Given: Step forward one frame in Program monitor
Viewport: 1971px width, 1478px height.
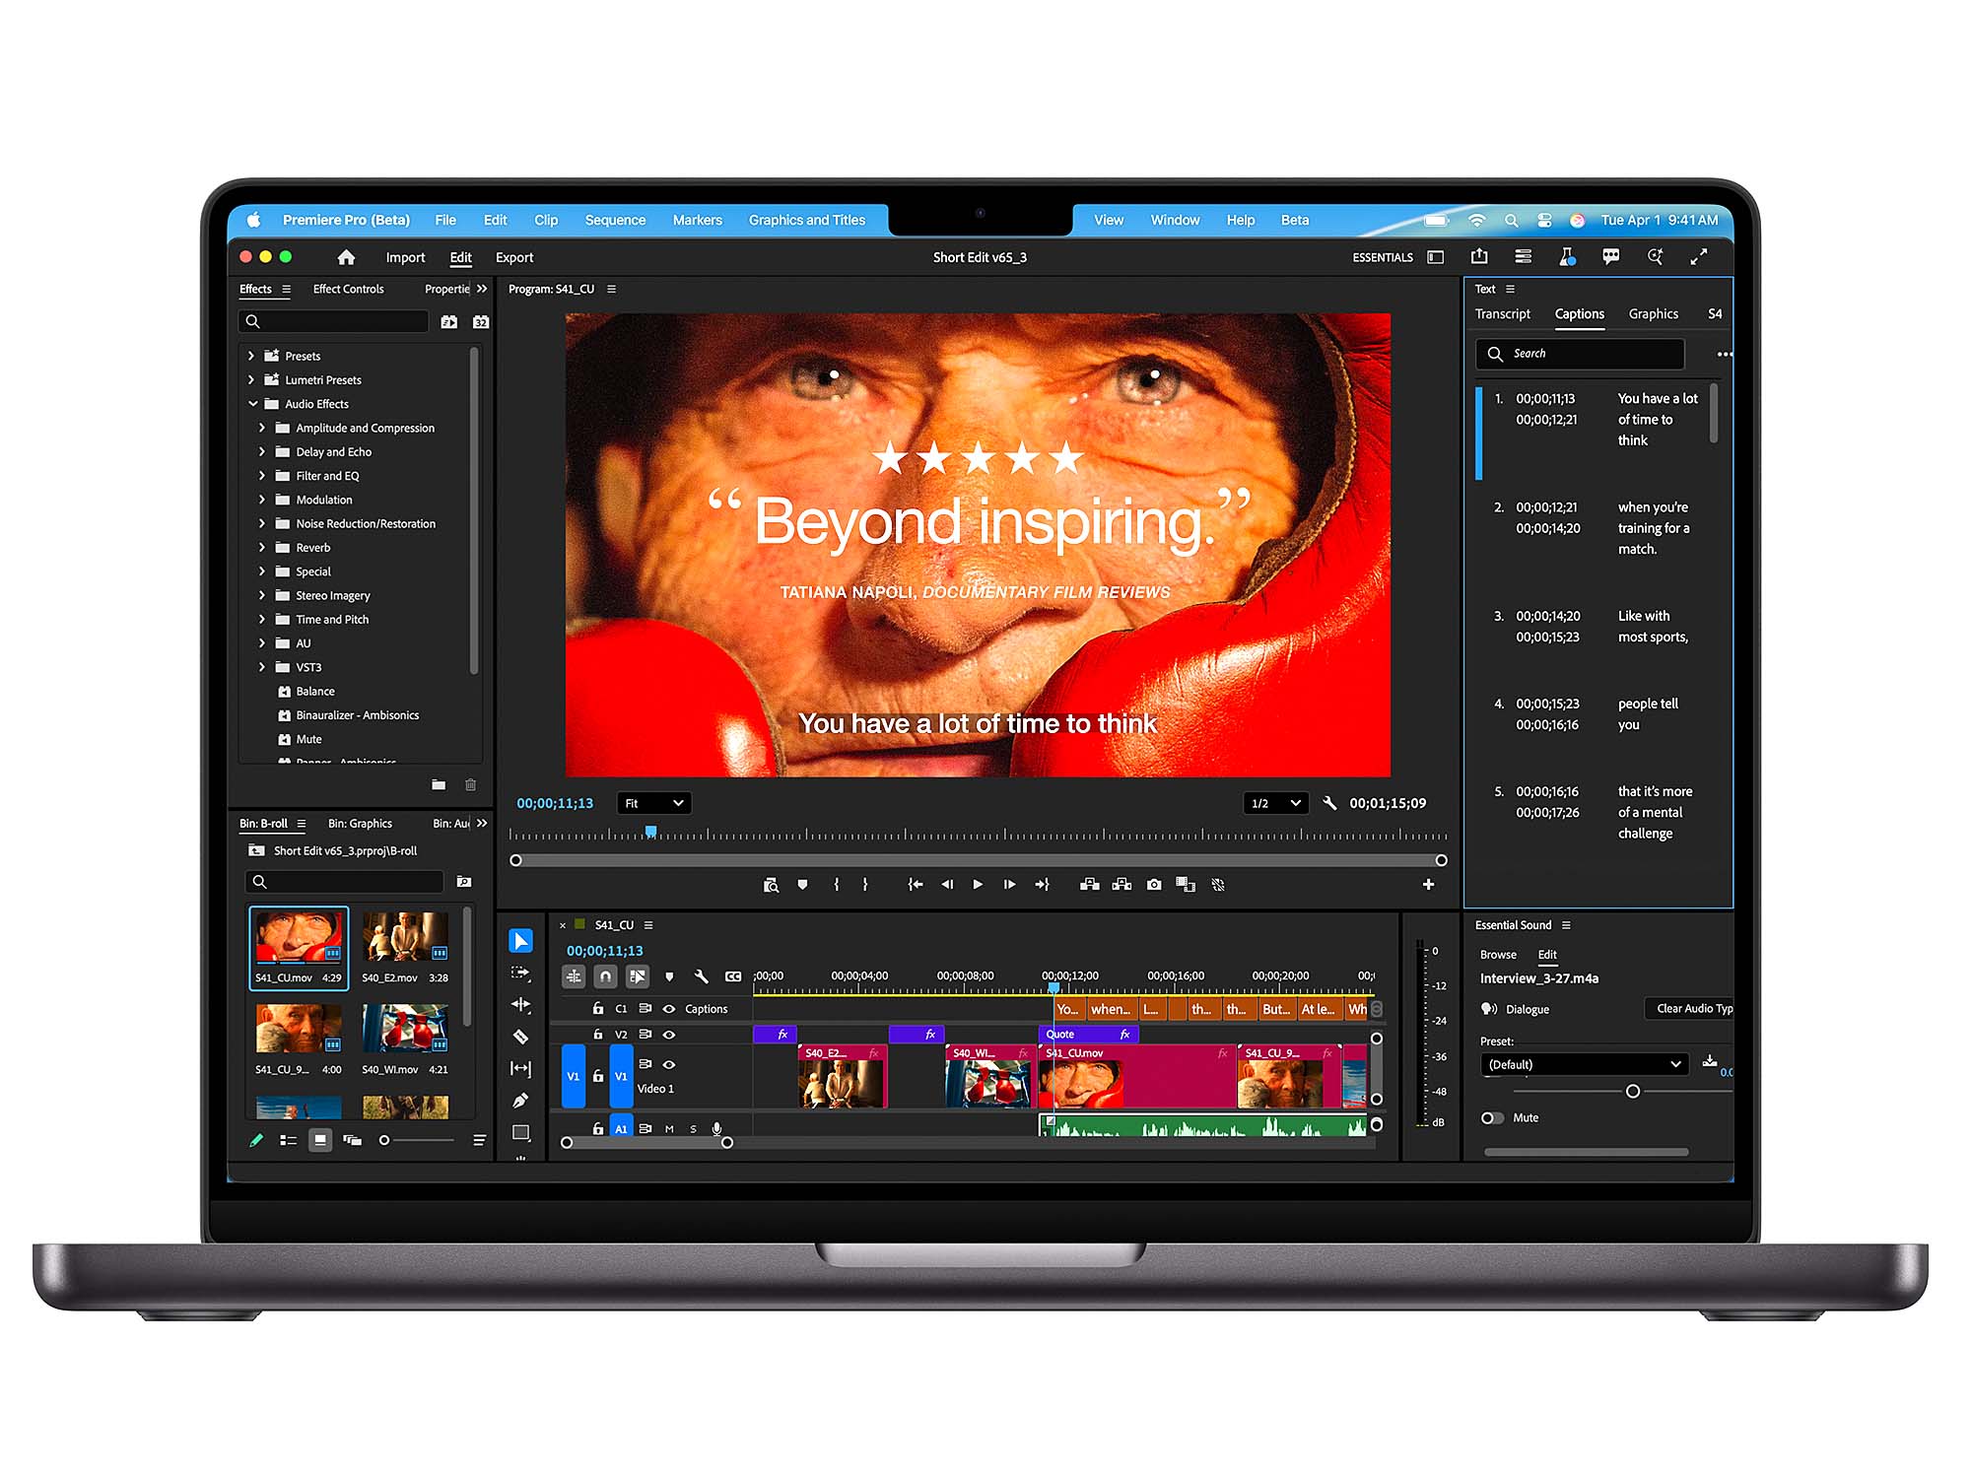Looking at the screenshot, I should point(1009,885).
